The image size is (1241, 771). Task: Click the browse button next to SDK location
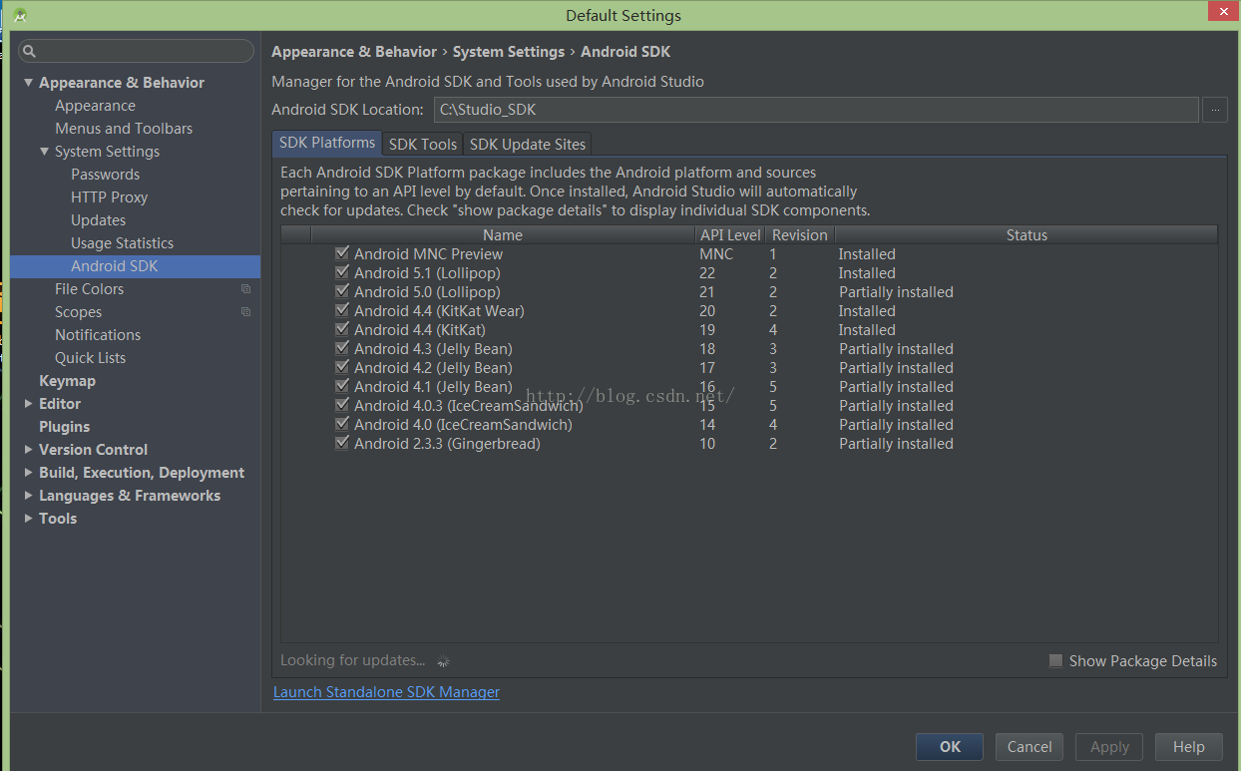click(x=1214, y=110)
